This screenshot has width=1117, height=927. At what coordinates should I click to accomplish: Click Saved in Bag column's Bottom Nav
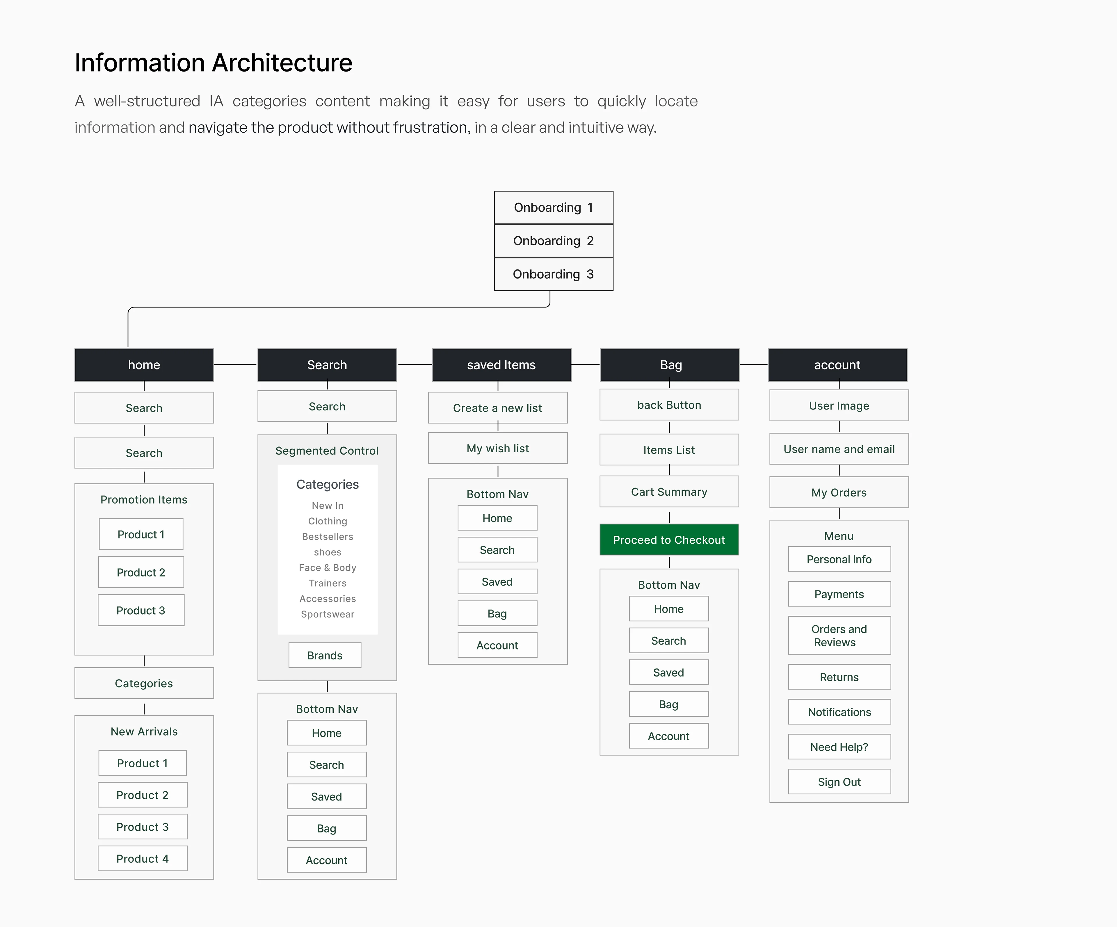(669, 672)
